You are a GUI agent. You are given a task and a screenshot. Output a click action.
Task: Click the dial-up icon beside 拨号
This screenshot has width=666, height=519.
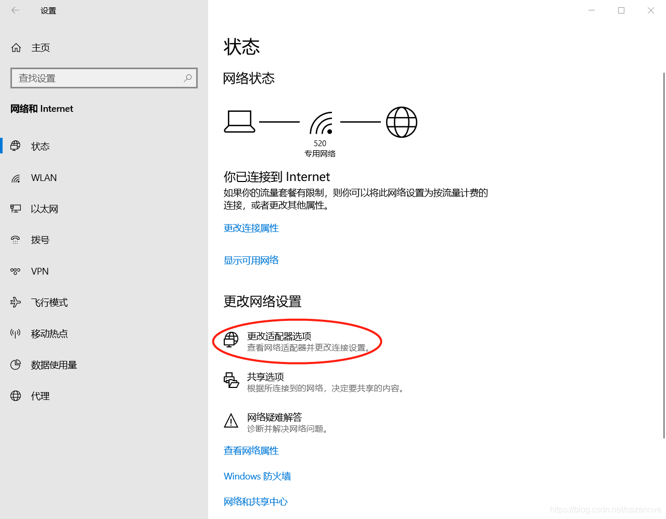click(16, 240)
